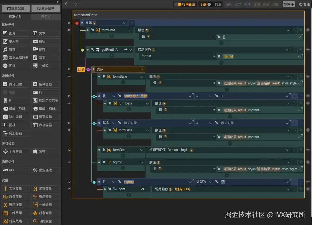Pick the 二维码 QR code component

pyautogui.click(x=46, y=66)
